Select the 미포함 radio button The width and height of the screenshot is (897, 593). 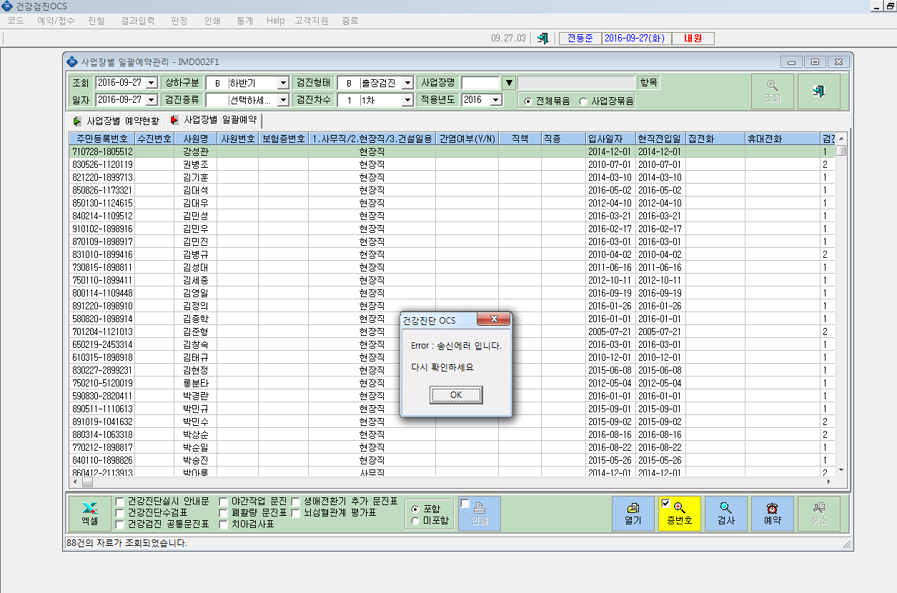415,521
